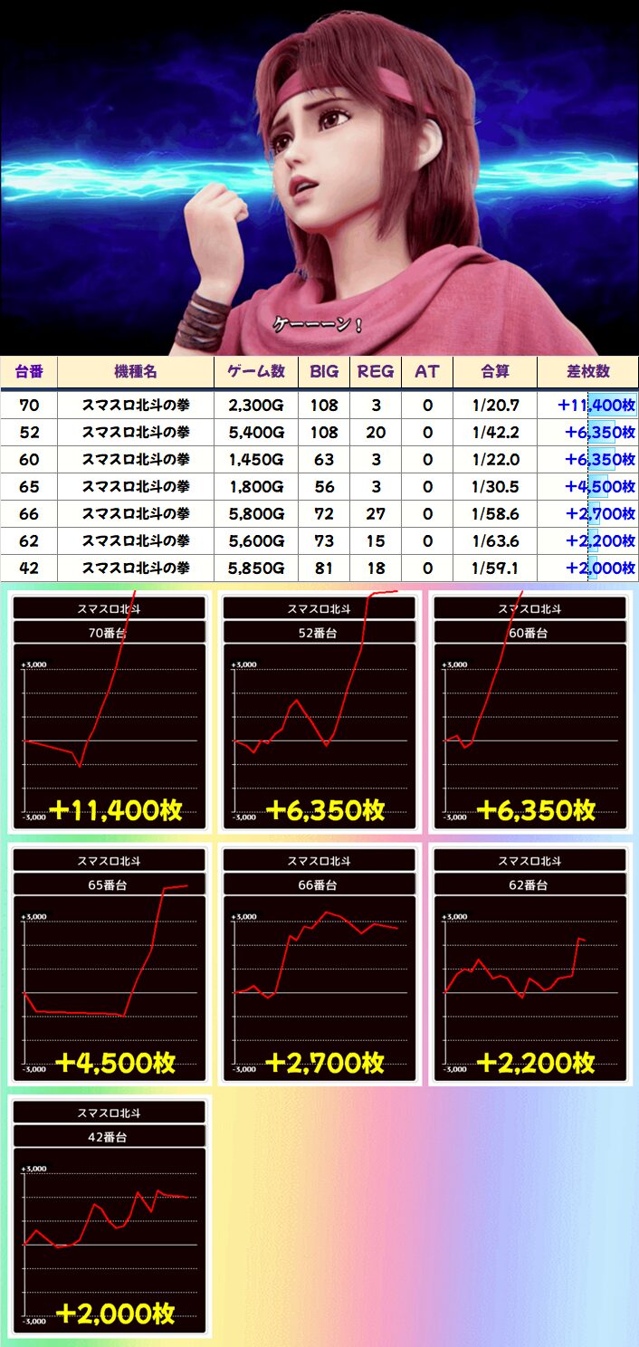Viewport: 639px width, 1347px height.
Task: Click the 1/22.0 combined rate cell
Action: point(495,460)
